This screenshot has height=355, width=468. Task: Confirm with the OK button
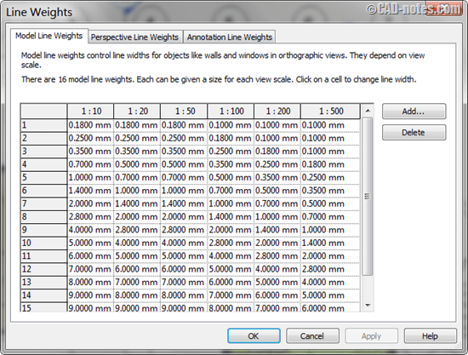[x=254, y=336]
